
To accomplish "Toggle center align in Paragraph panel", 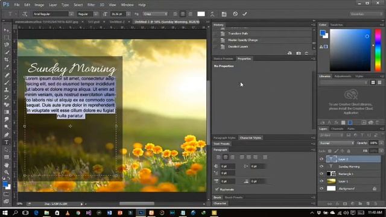I will tap(225, 157).
